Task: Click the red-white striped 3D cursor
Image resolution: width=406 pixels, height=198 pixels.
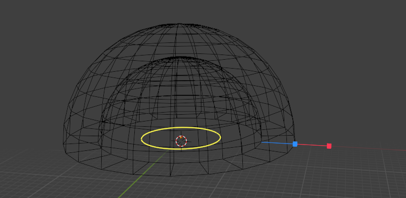Action: click(181, 141)
